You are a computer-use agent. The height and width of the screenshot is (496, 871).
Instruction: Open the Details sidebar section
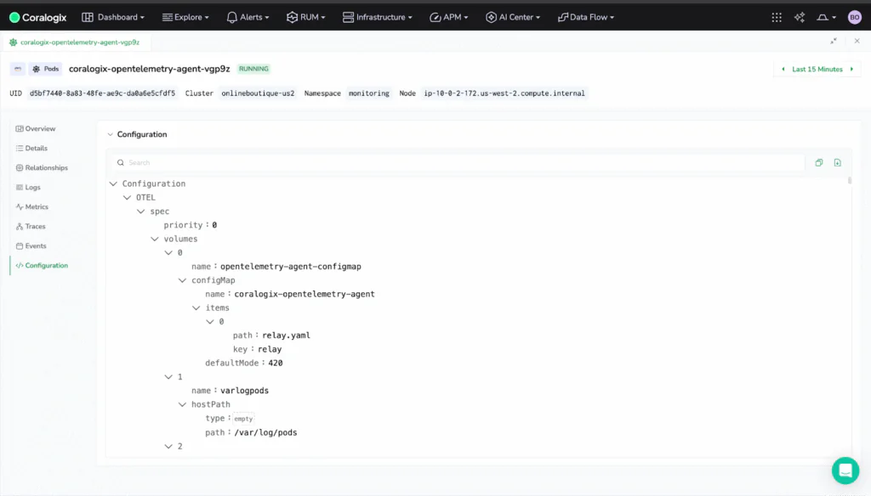[31, 148]
